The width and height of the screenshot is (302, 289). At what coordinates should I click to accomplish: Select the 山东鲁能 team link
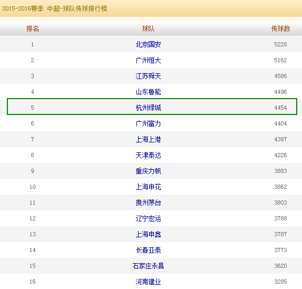pos(148,92)
